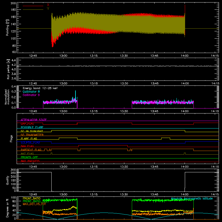The height and width of the screenshot is (222, 222).
Task: Click the 200 value on Pointing axis
Action: click(x=13, y=3)
